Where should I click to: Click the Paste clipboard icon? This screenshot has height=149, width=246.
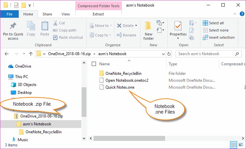[45, 26]
